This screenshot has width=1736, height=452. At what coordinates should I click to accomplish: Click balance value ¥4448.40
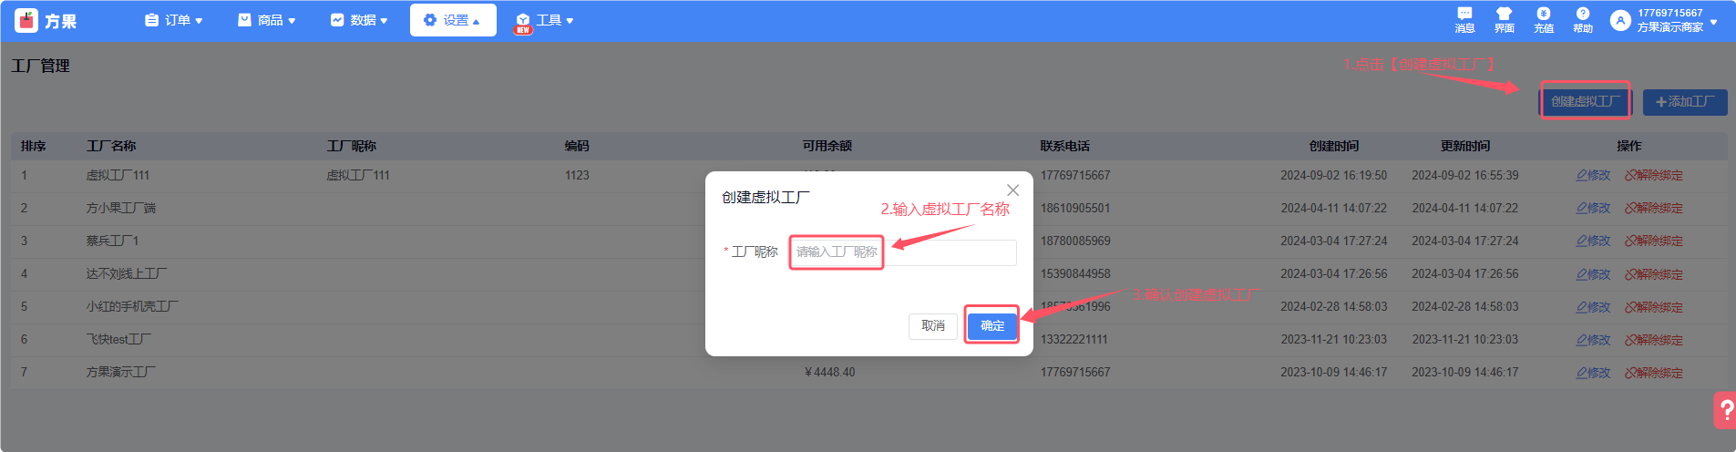click(x=830, y=372)
